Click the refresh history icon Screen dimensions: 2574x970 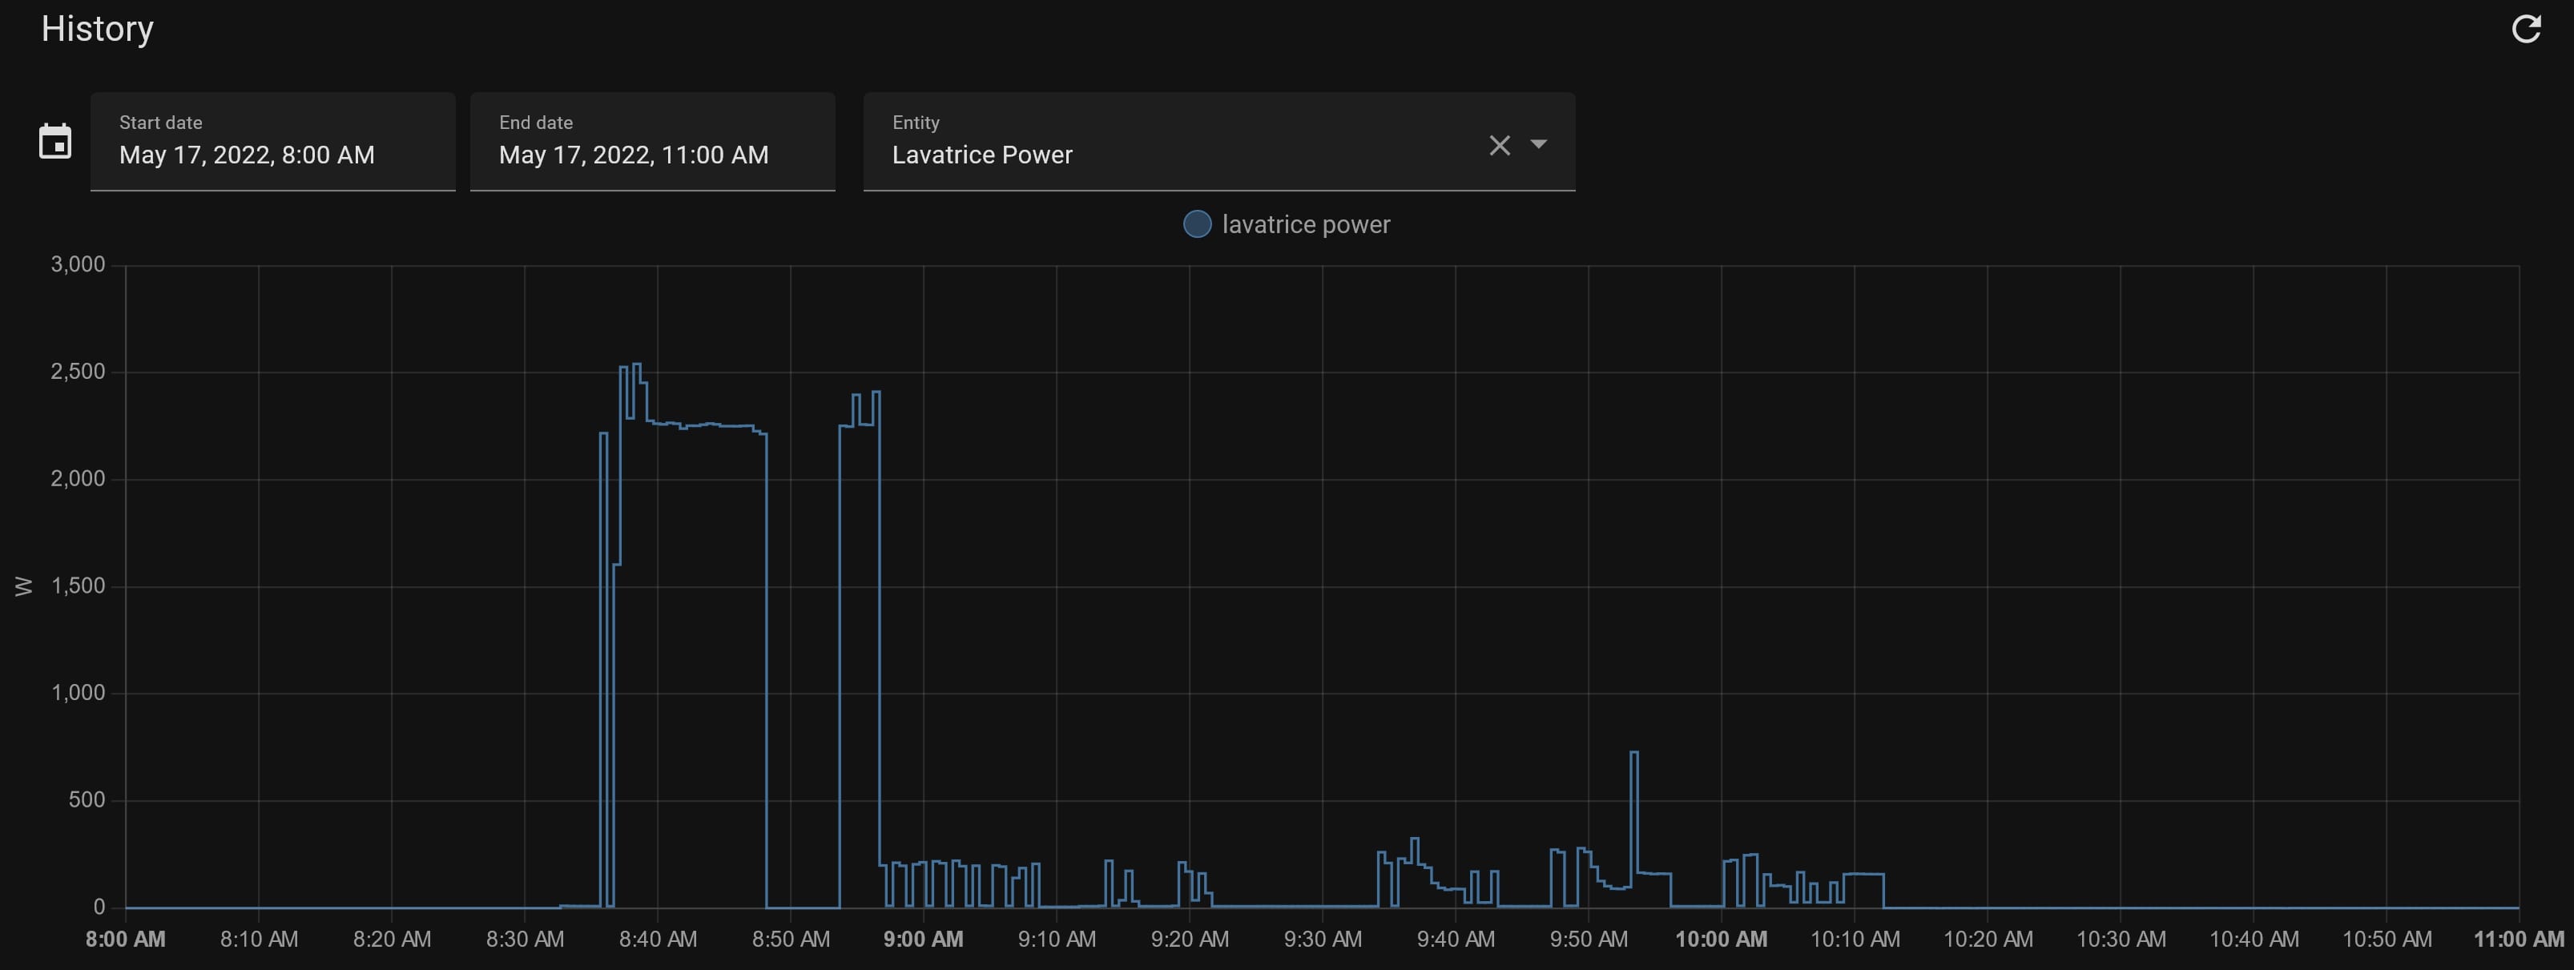pyautogui.click(x=2526, y=29)
